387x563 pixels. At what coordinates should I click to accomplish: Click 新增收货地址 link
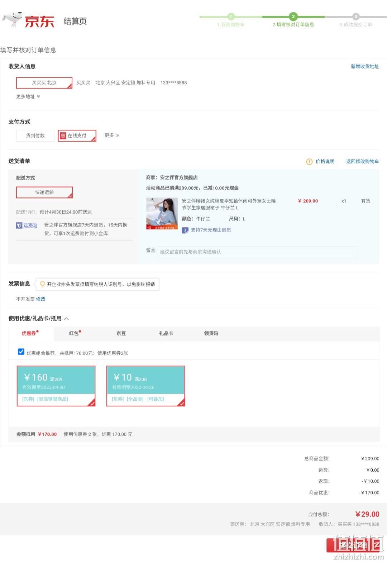click(365, 67)
